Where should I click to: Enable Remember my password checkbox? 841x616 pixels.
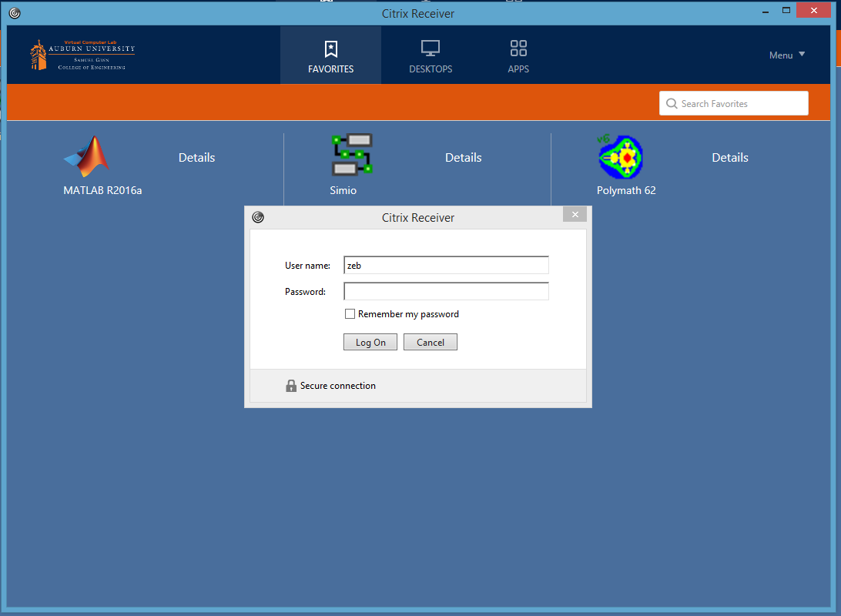[x=350, y=314]
